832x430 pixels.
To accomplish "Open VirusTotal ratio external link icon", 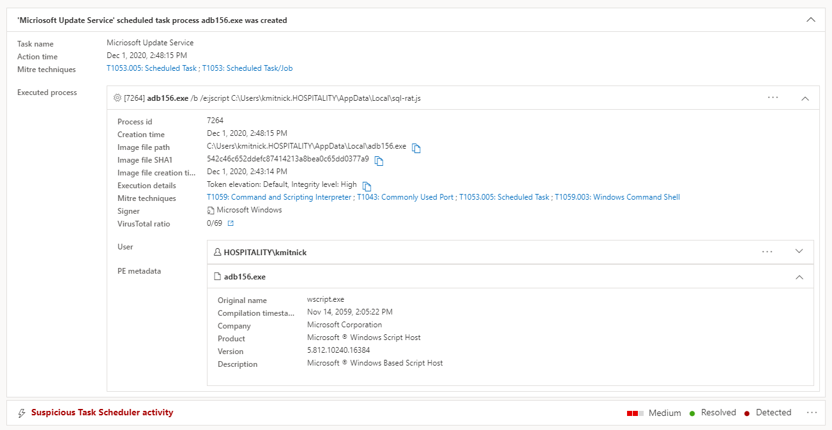I will click(x=231, y=223).
